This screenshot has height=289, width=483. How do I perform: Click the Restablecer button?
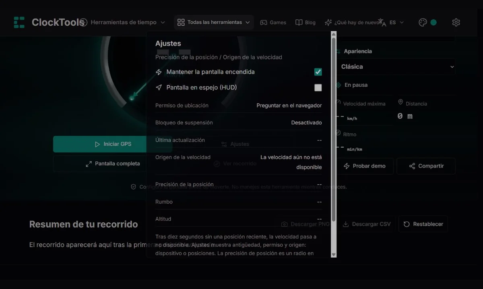click(x=423, y=224)
